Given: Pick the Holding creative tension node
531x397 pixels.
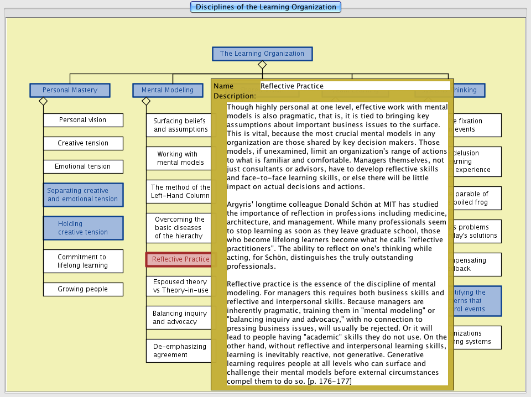Looking at the screenshot, I should [83, 228].
